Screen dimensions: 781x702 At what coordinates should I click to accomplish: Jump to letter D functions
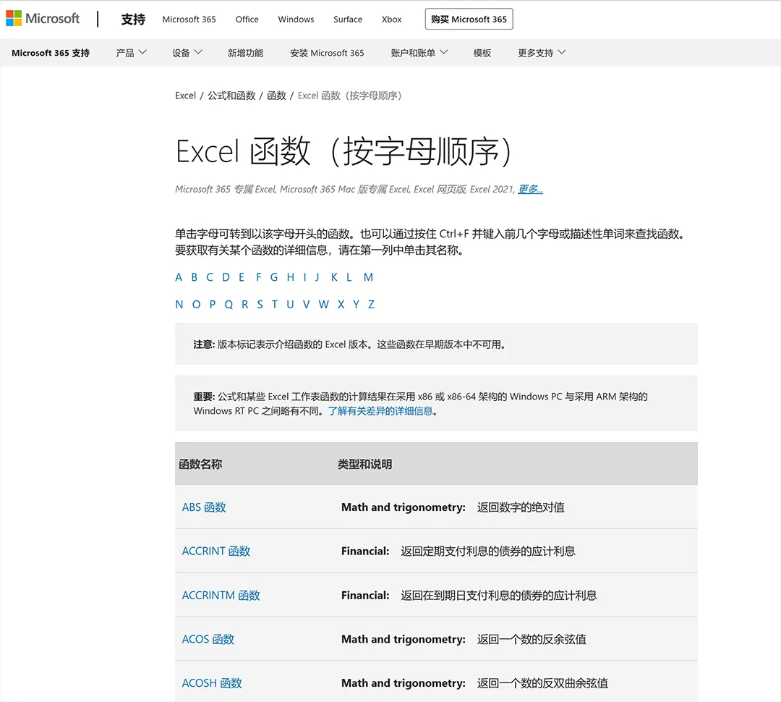pos(226,278)
